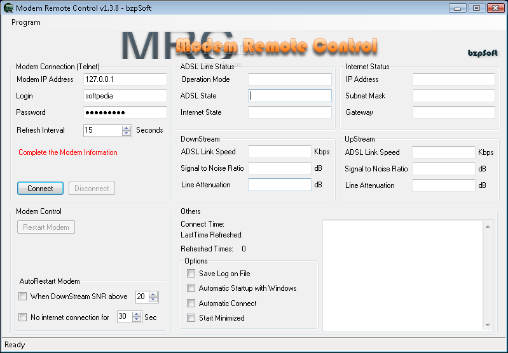Close the Modem Remote Control window

tap(496, 8)
